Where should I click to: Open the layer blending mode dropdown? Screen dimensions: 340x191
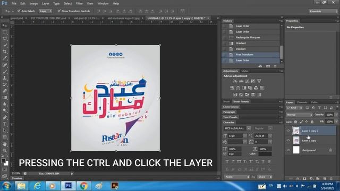click(x=299, y=115)
